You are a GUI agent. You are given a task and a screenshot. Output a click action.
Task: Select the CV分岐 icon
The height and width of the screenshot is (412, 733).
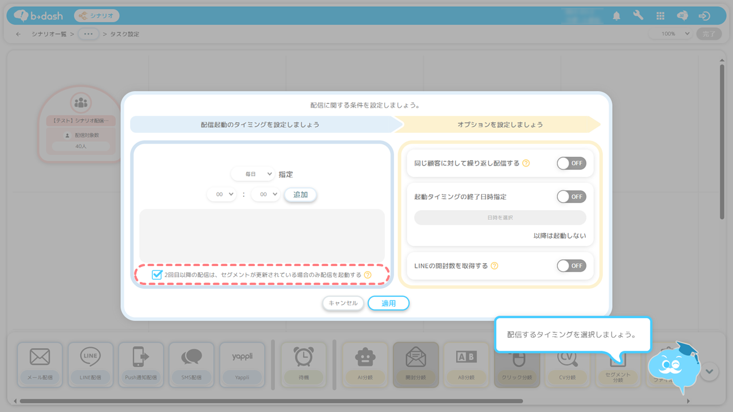point(568,357)
